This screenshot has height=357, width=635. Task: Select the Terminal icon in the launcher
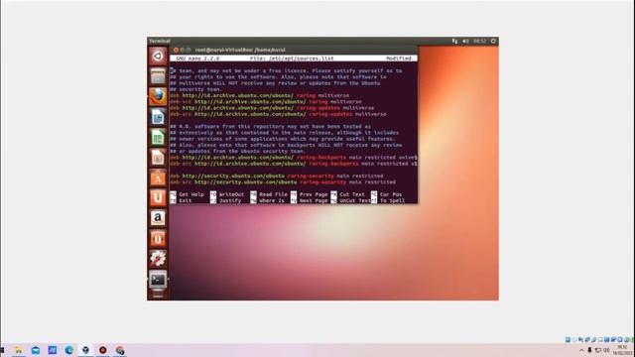click(x=158, y=280)
